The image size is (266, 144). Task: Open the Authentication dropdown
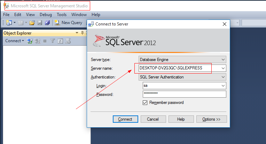tap(182, 77)
